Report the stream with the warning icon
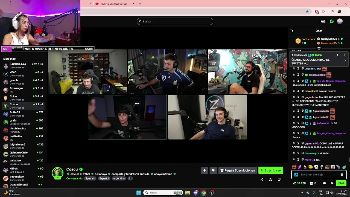 pos(270,179)
